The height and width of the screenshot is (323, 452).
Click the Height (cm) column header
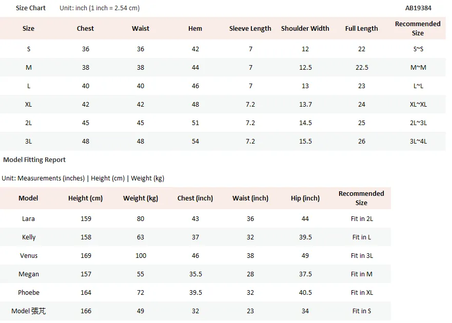point(85,198)
